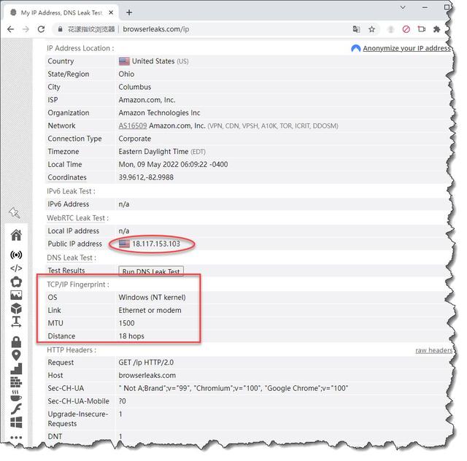
Task: Reload the page with refresh icon
Action: coord(41,29)
